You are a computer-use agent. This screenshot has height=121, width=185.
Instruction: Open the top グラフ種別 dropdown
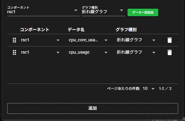tap(103, 12)
